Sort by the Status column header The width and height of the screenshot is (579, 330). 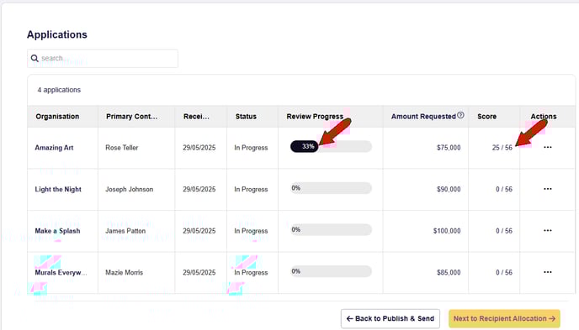pyautogui.click(x=246, y=117)
